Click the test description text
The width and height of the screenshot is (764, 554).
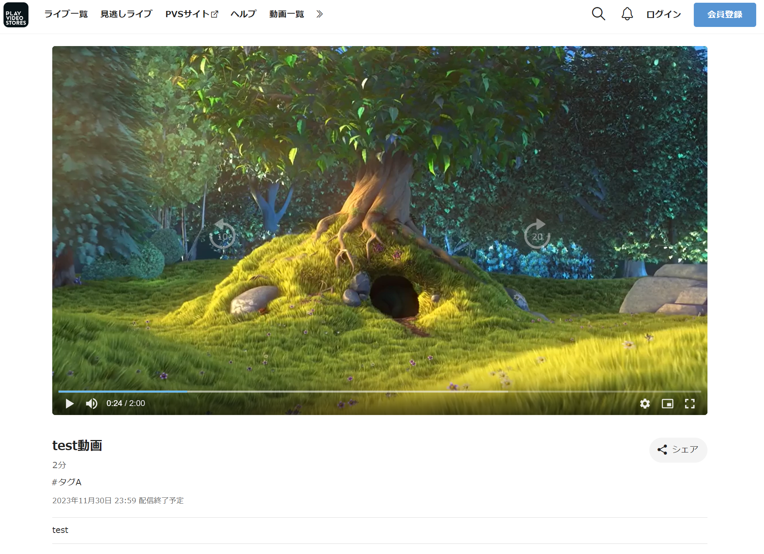60,530
